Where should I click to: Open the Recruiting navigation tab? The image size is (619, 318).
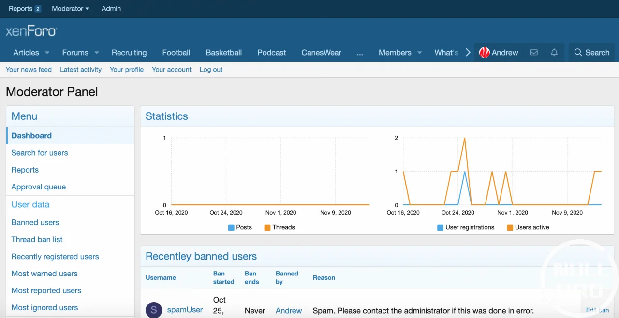[129, 53]
